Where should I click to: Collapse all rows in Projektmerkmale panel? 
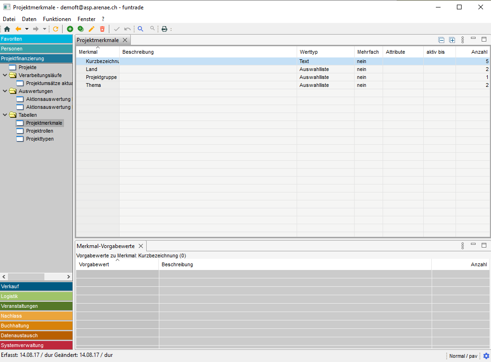click(441, 40)
